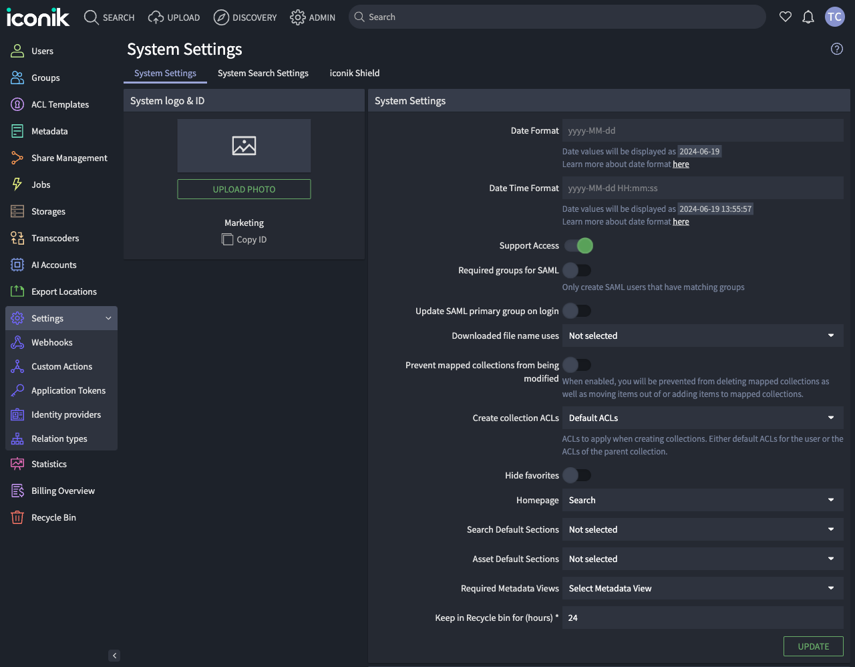Disable the Support Access toggle
The height and width of the screenshot is (667, 855).
tap(577, 245)
